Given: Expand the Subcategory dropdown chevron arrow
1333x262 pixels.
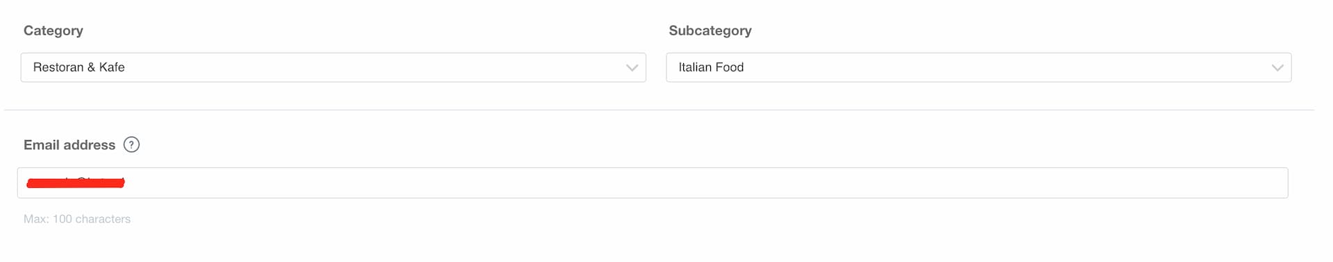Looking at the screenshot, I should 1277,68.
